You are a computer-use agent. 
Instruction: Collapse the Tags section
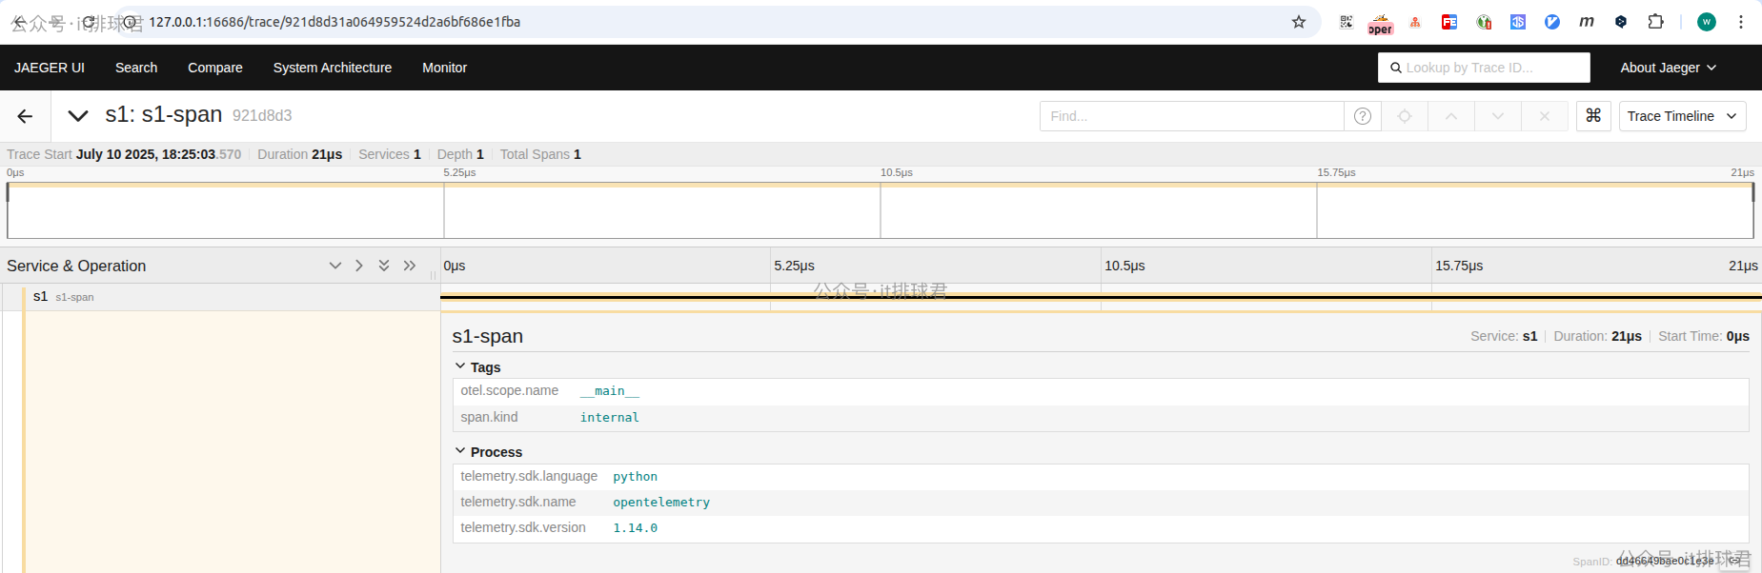click(477, 367)
